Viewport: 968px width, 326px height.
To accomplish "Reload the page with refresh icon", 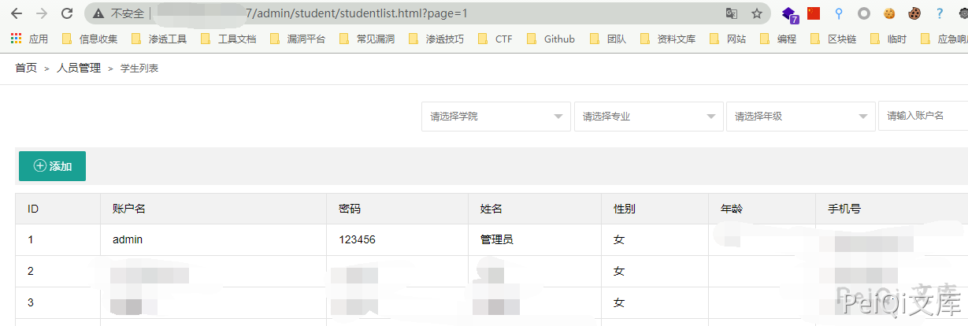I will point(67,13).
